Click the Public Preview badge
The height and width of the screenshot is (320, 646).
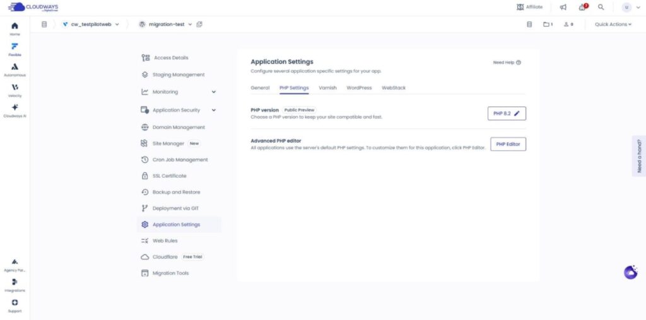click(x=299, y=110)
